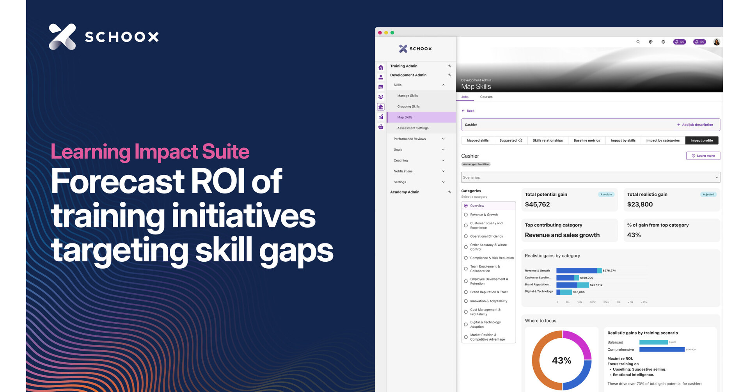This screenshot has width=749, height=392.
Task: Select the Operational Efficiency radio option
Action: [466, 236]
